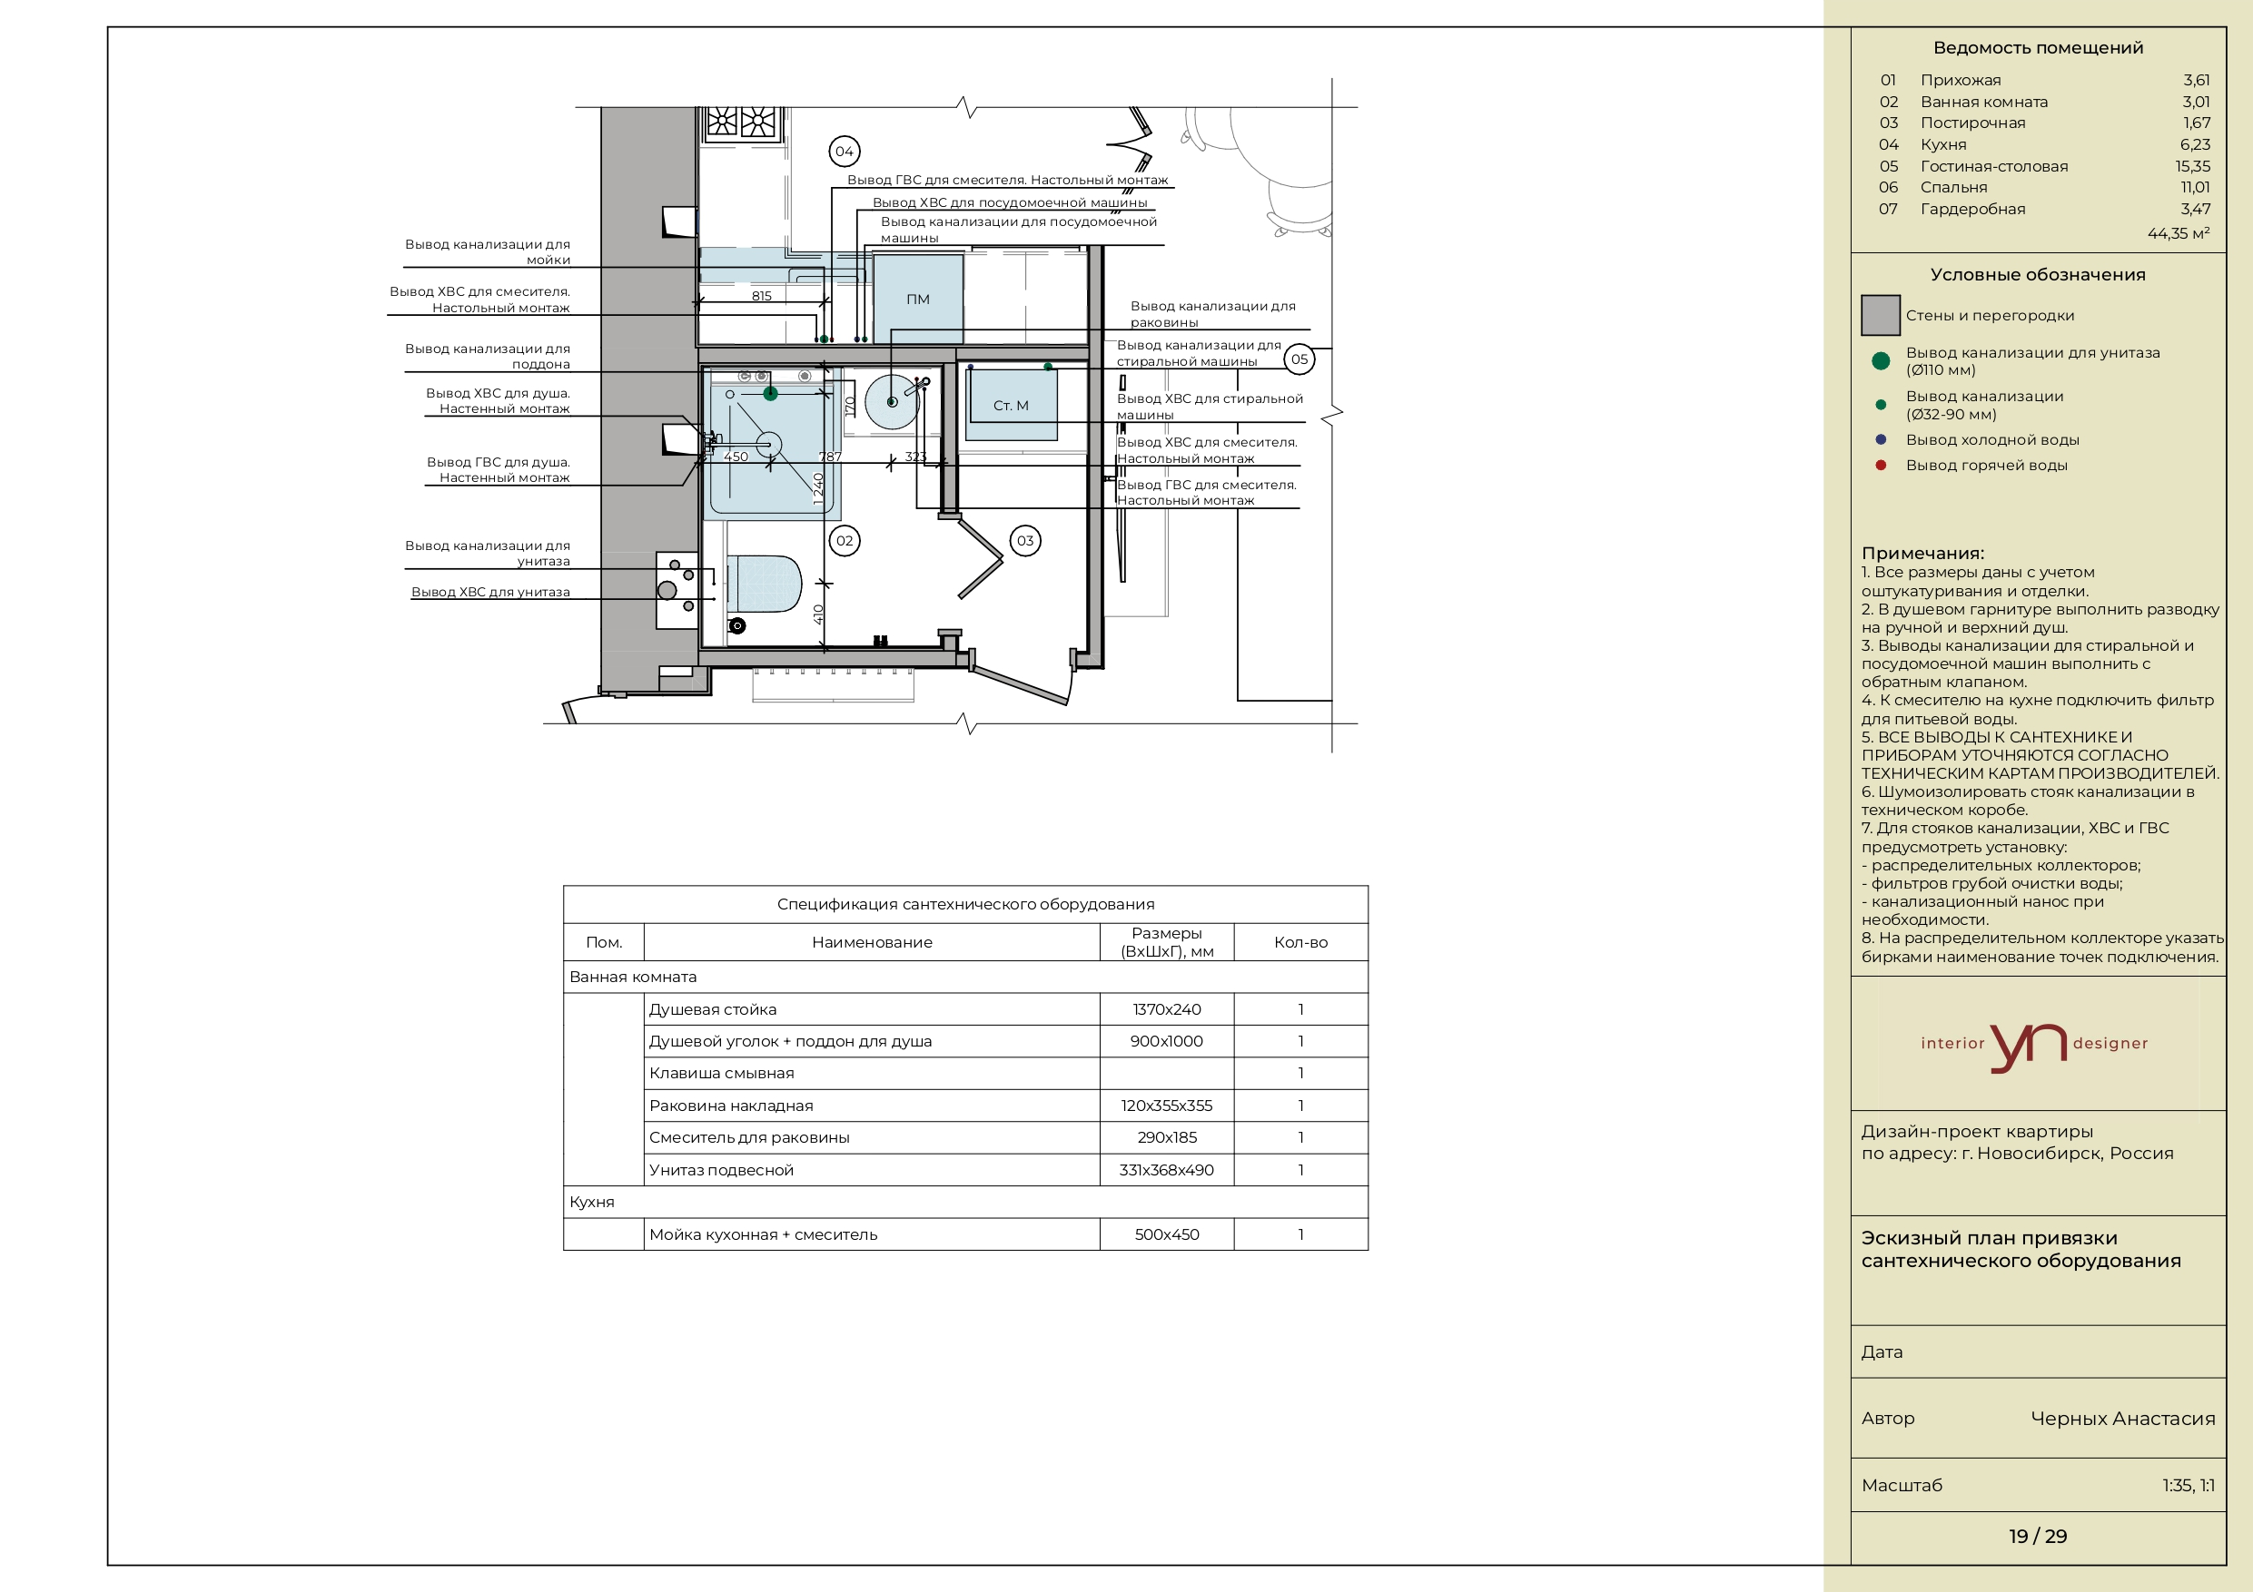Screen dimensions: 2253x1592
Task: Click the room 03 circle marker on plan
Action: coord(1024,540)
